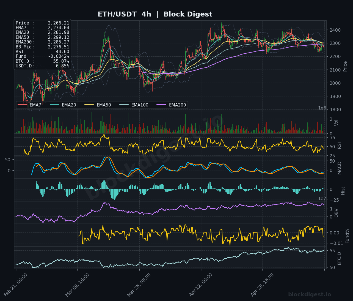Click the EMA100 legend label
The width and height of the screenshot is (353, 301).
(140, 105)
